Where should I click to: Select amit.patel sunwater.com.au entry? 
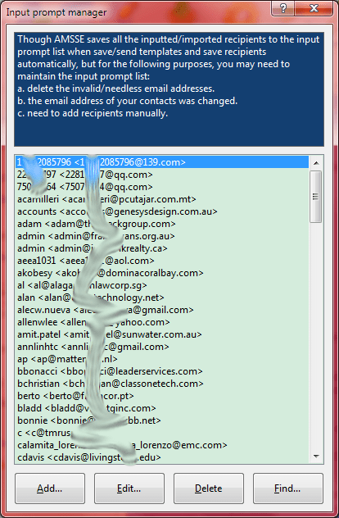162,334
